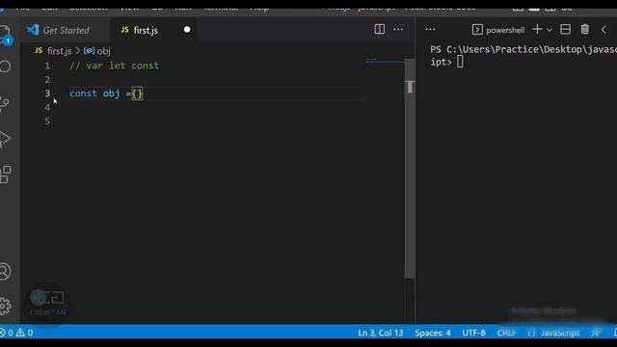Create a new terminal with plus
The width and height of the screenshot is (617, 347).
(537, 29)
